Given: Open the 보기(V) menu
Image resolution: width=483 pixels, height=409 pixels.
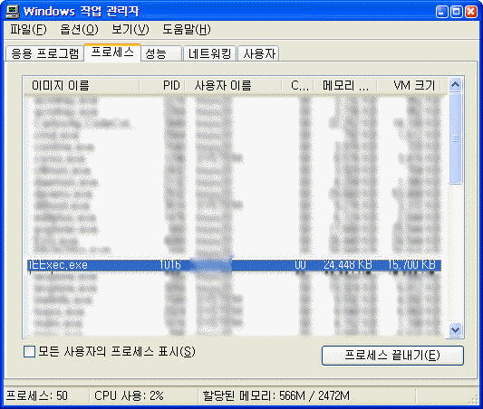Looking at the screenshot, I should [130, 30].
